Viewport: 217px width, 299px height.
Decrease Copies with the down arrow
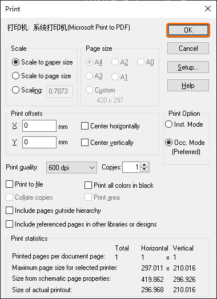[144, 169]
